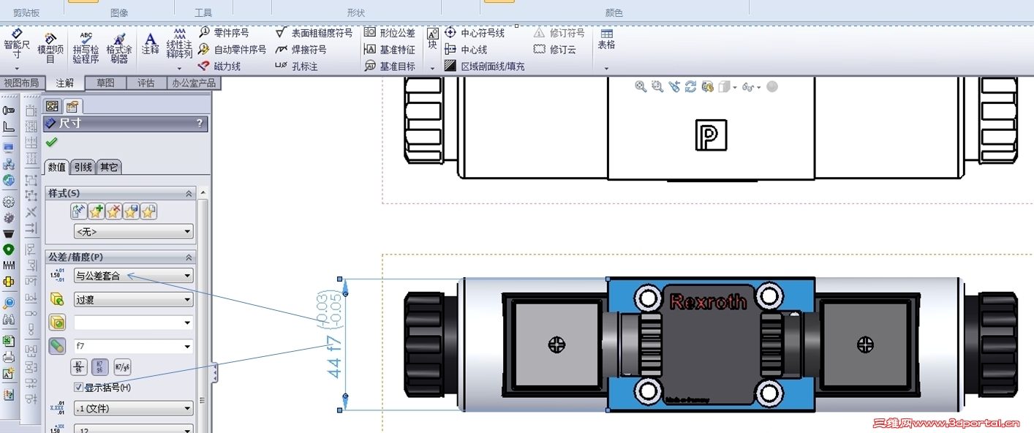Switch to the 办公室产品 tab
The height and width of the screenshot is (433, 1034).
pyautogui.click(x=194, y=83)
